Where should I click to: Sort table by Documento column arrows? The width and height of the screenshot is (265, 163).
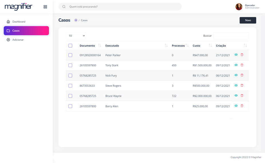click(x=100, y=46)
